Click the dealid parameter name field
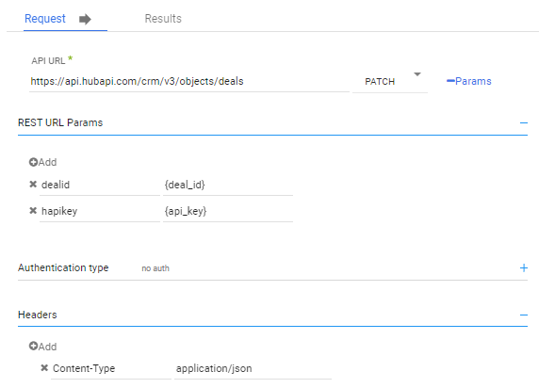This screenshot has width=555, height=388. [100, 185]
